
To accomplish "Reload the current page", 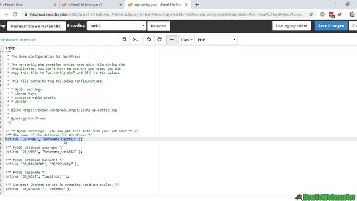I will pos(15,15).
